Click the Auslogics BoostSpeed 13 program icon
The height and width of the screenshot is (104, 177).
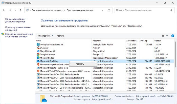[38, 44]
